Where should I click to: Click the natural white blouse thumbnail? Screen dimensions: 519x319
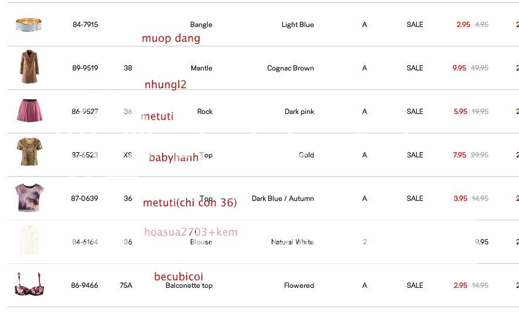coord(29,241)
